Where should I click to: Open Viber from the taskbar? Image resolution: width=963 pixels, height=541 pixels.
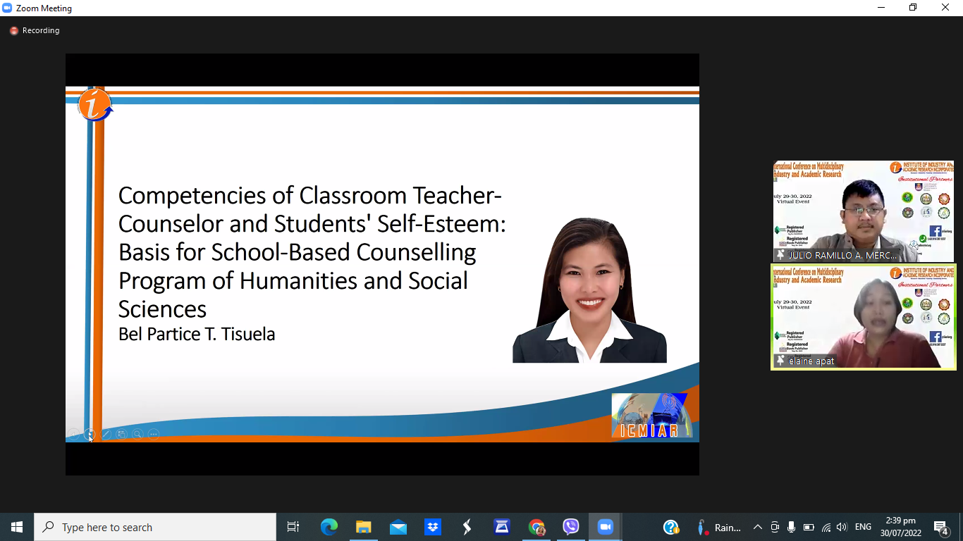(x=571, y=527)
